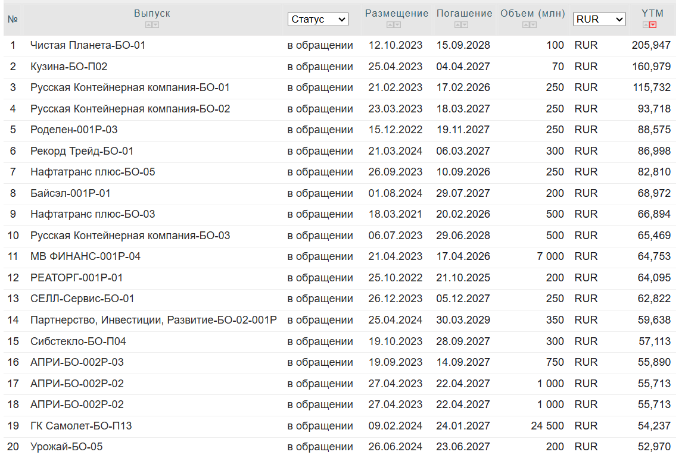Click RUR currency cell for Кузина-БО-П02
The height and width of the screenshot is (458, 685).
click(x=586, y=67)
